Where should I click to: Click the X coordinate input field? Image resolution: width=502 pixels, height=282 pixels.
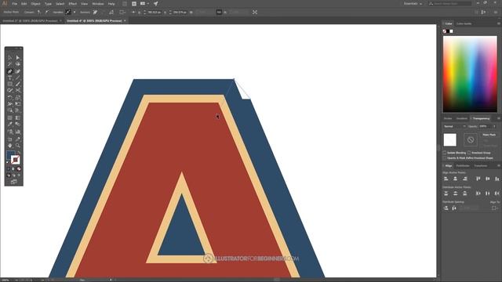(154, 13)
